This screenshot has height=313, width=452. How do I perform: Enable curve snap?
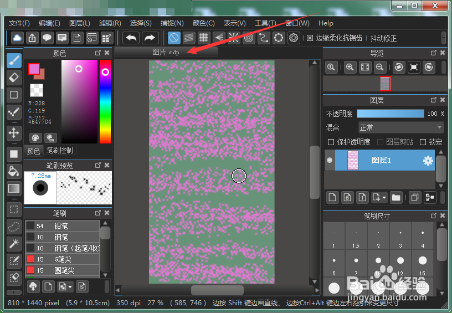(x=264, y=38)
